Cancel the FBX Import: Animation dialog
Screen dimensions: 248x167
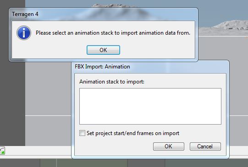[205, 146]
